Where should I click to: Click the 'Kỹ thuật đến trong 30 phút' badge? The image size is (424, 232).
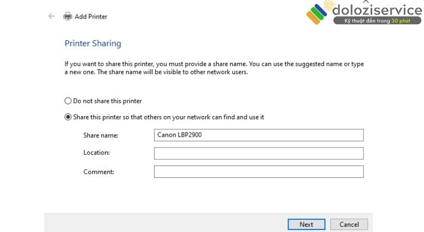[x=377, y=21]
